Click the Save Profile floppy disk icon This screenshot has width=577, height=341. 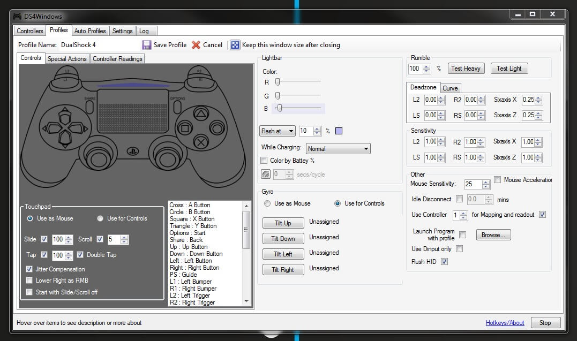[x=147, y=45]
